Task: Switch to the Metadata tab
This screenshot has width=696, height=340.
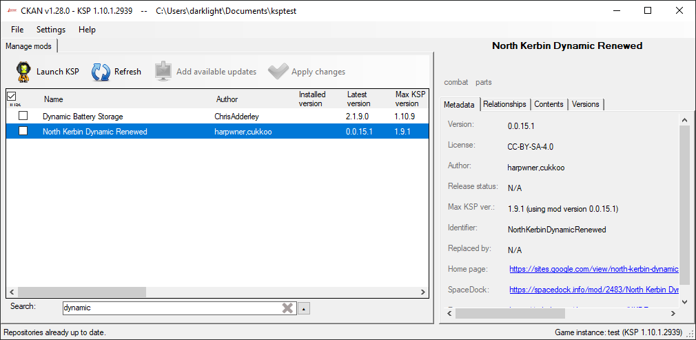Action: [459, 104]
